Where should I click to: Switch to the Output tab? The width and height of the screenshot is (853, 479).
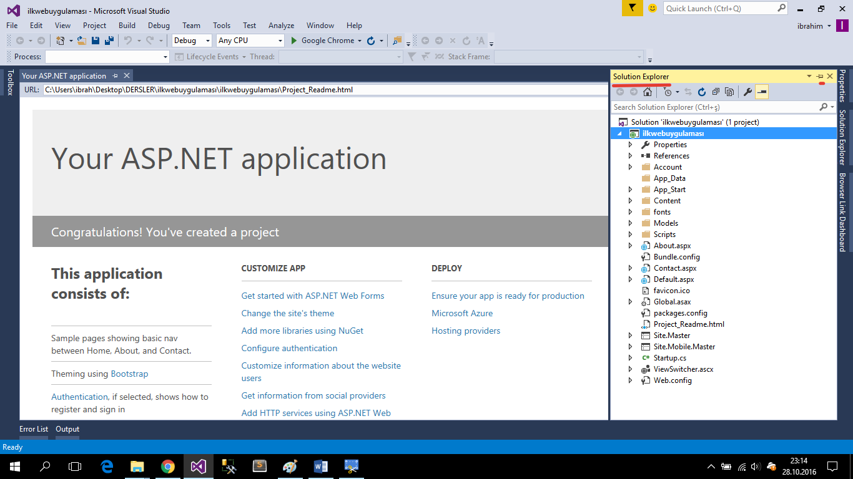pyautogui.click(x=67, y=429)
